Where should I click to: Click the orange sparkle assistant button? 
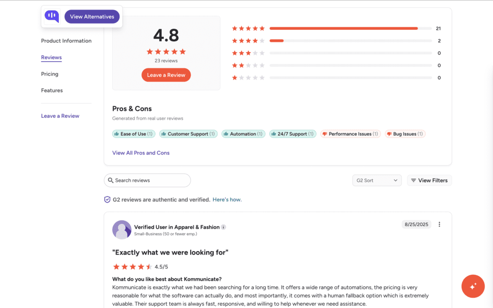click(x=473, y=286)
